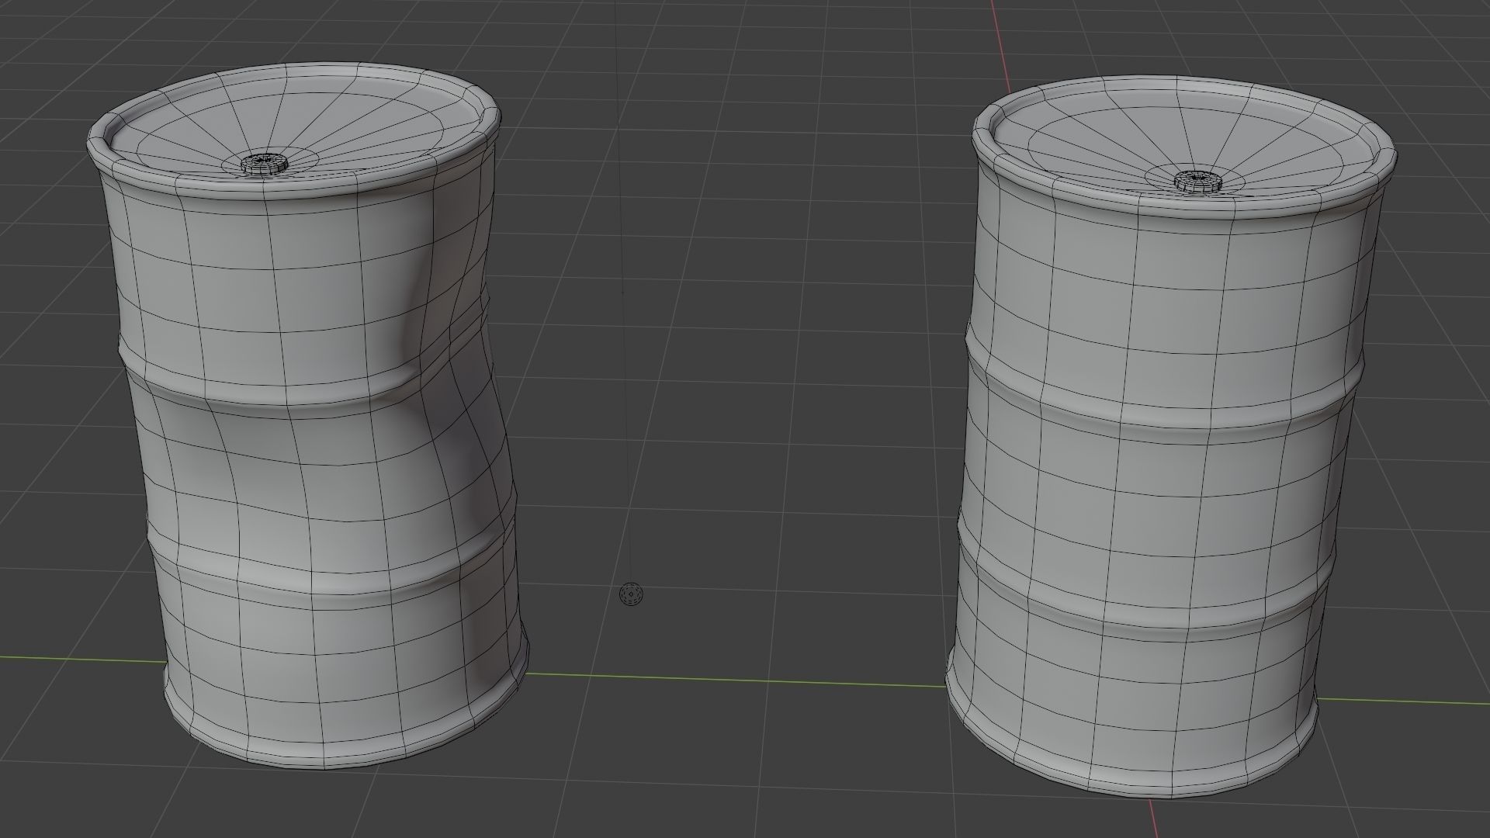
Task: Select the small sphere object between barrels
Action: coord(632,594)
